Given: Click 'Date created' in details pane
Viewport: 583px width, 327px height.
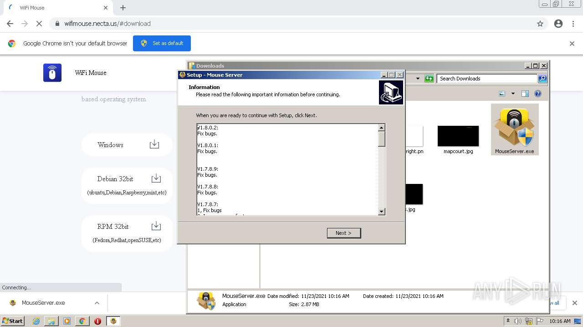Looking at the screenshot, I should coord(403,296).
